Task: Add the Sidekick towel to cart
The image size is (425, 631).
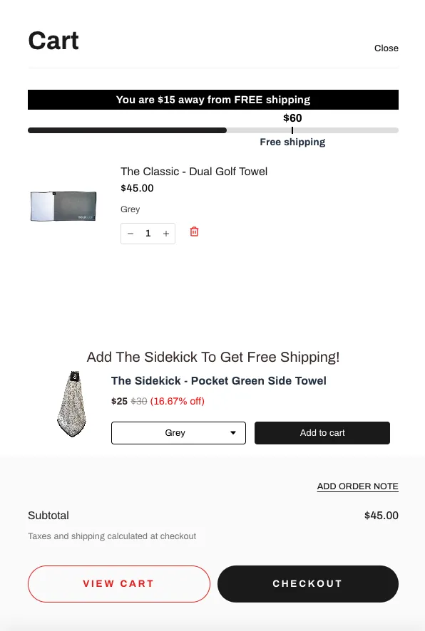Action: pyautogui.click(x=322, y=433)
